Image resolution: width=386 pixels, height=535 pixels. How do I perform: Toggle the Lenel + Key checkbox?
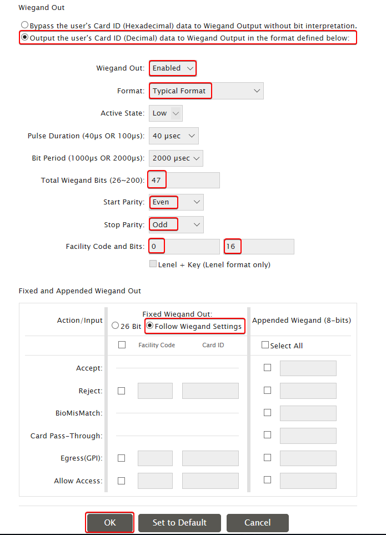point(153,264)
